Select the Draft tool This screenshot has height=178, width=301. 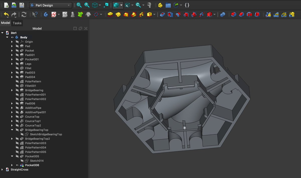point(249,15)
